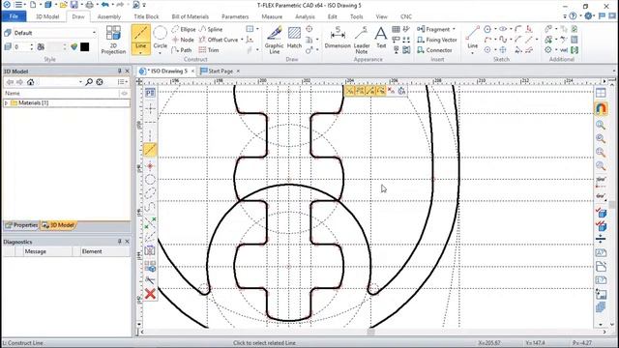Click the Fragment button
The height and width of the screenshot is (348, 619).
click(x=433, y=29)
